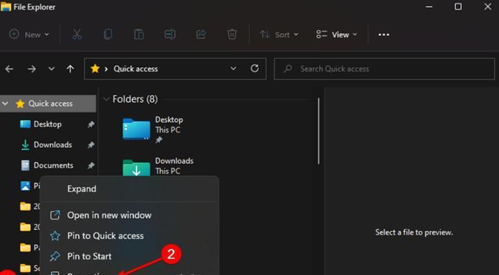Select Documents in the navigation pane
Image resolution: width=499 pixels, height=275 pixels.
click(x=54, y=166)
